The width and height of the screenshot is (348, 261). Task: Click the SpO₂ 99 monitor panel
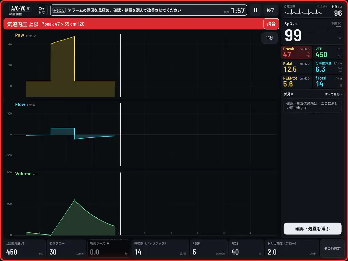313,32
